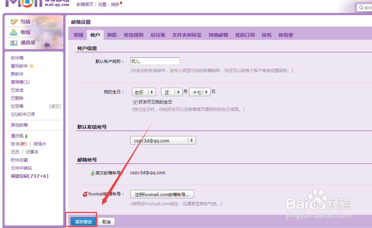
Task: Click 清空 to empty the trash
Action: tap(55, 106)
